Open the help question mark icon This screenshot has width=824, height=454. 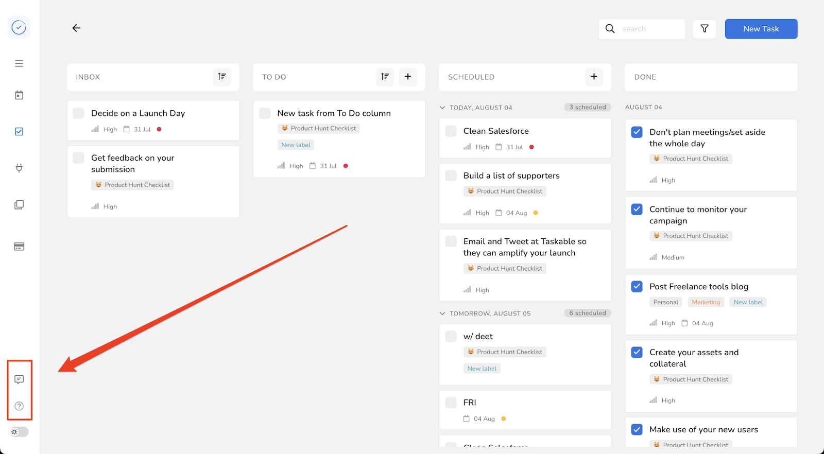coord(19,406)
